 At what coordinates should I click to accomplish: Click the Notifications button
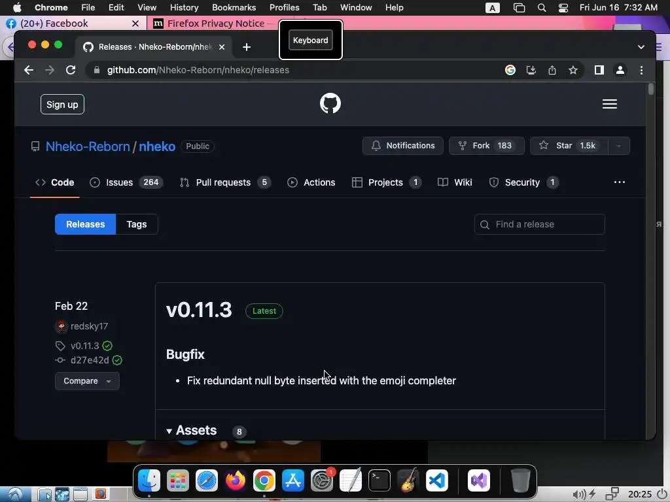403,146
